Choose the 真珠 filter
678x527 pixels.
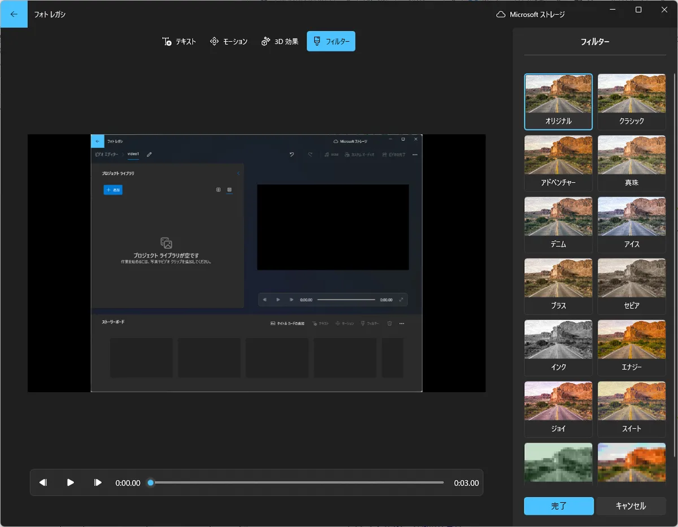click(x=632, y=163)
